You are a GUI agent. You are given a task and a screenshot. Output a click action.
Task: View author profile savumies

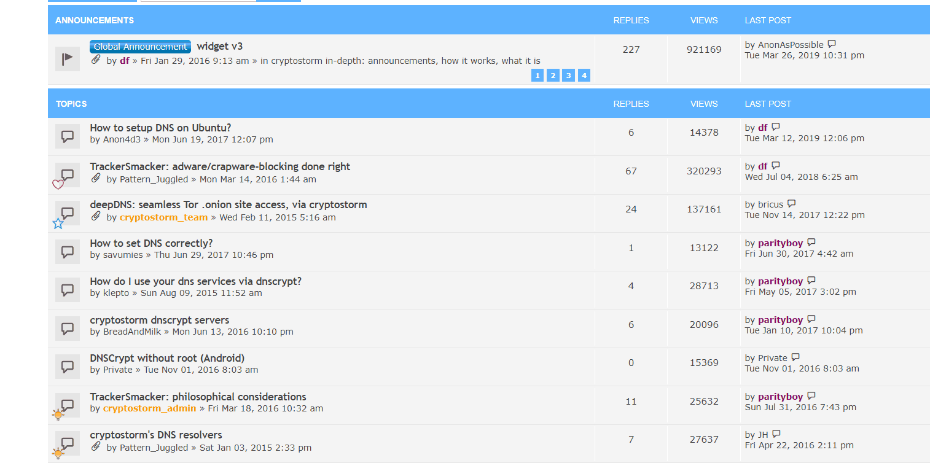123,255
